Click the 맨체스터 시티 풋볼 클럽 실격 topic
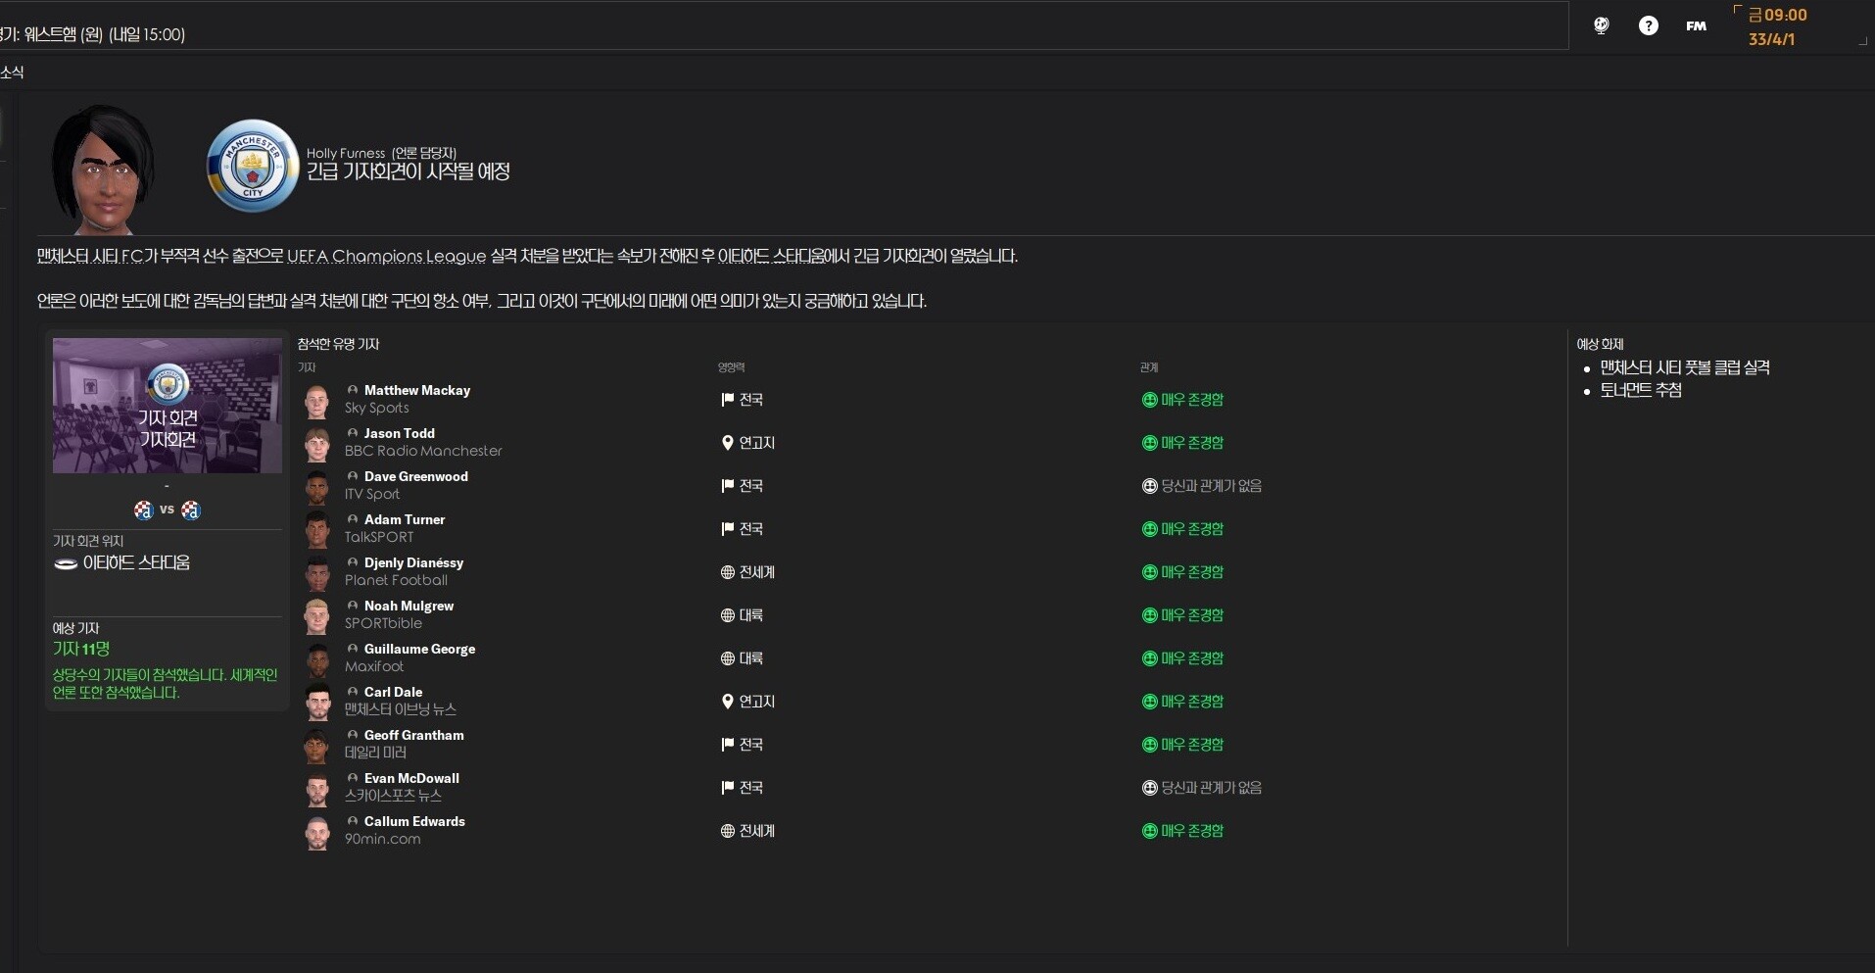The image size is (1875, 973). click(1685, 368)
